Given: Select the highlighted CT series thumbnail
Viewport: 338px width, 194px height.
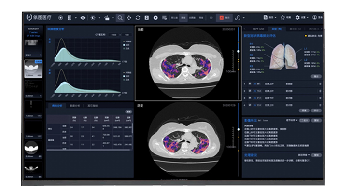Looking at the screenshot, I should (x=33, y=69).
